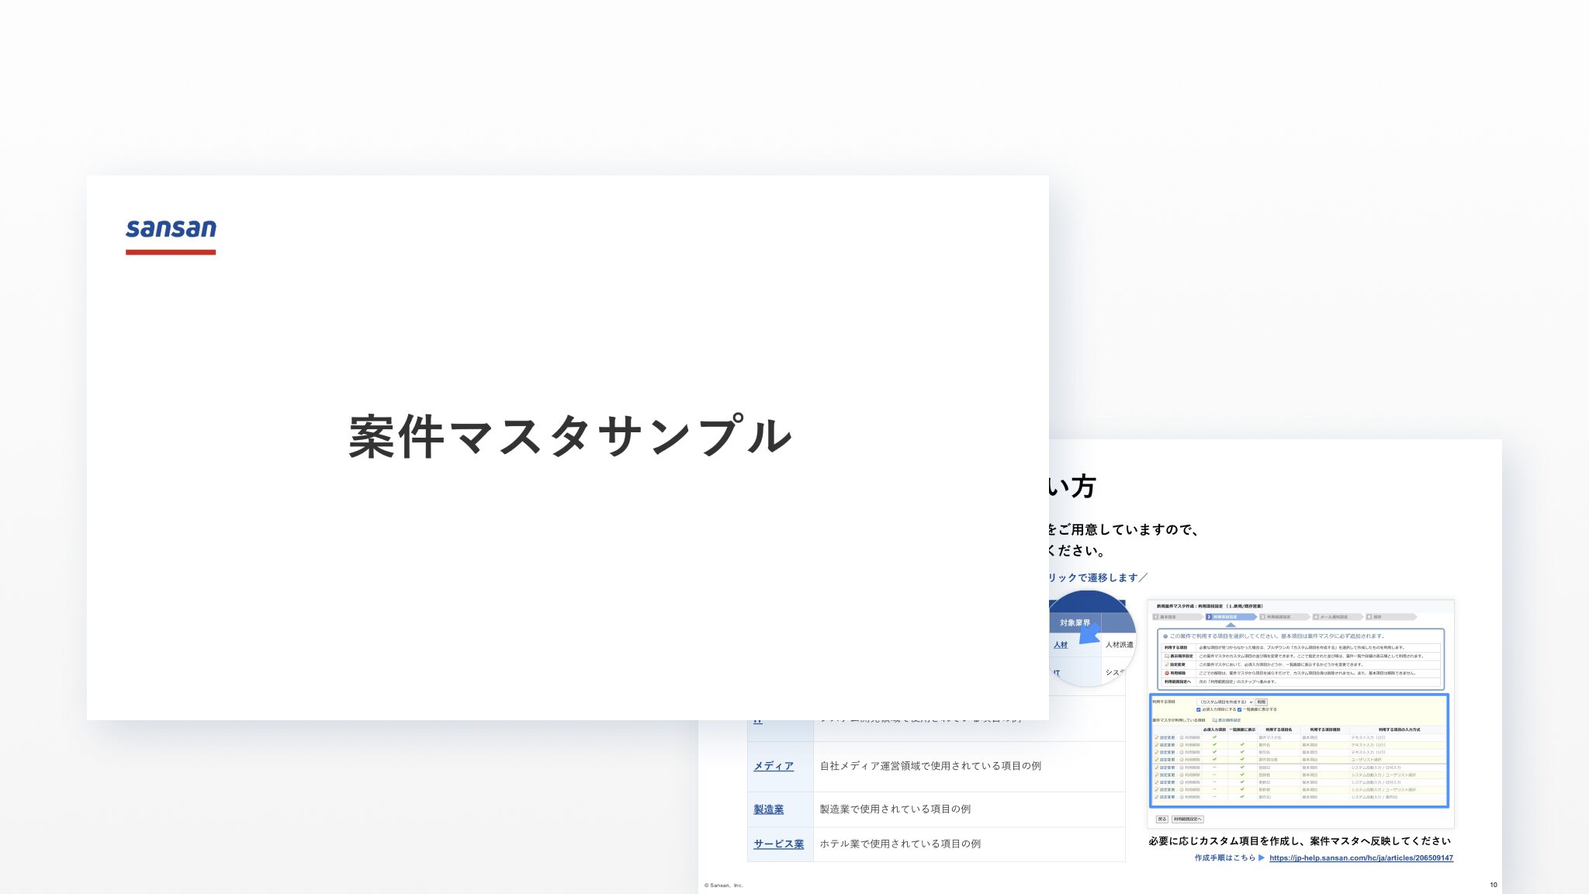Click the カスタム項目を作成する dropdown in screenshot
The image size is (1589, 894).
1225,702
